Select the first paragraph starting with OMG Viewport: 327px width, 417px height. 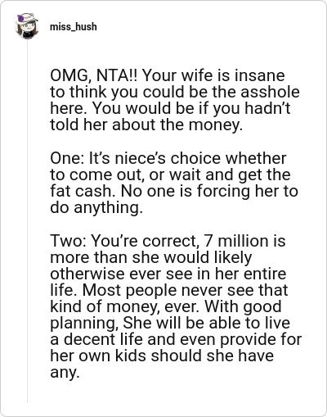tap(175, 100)
